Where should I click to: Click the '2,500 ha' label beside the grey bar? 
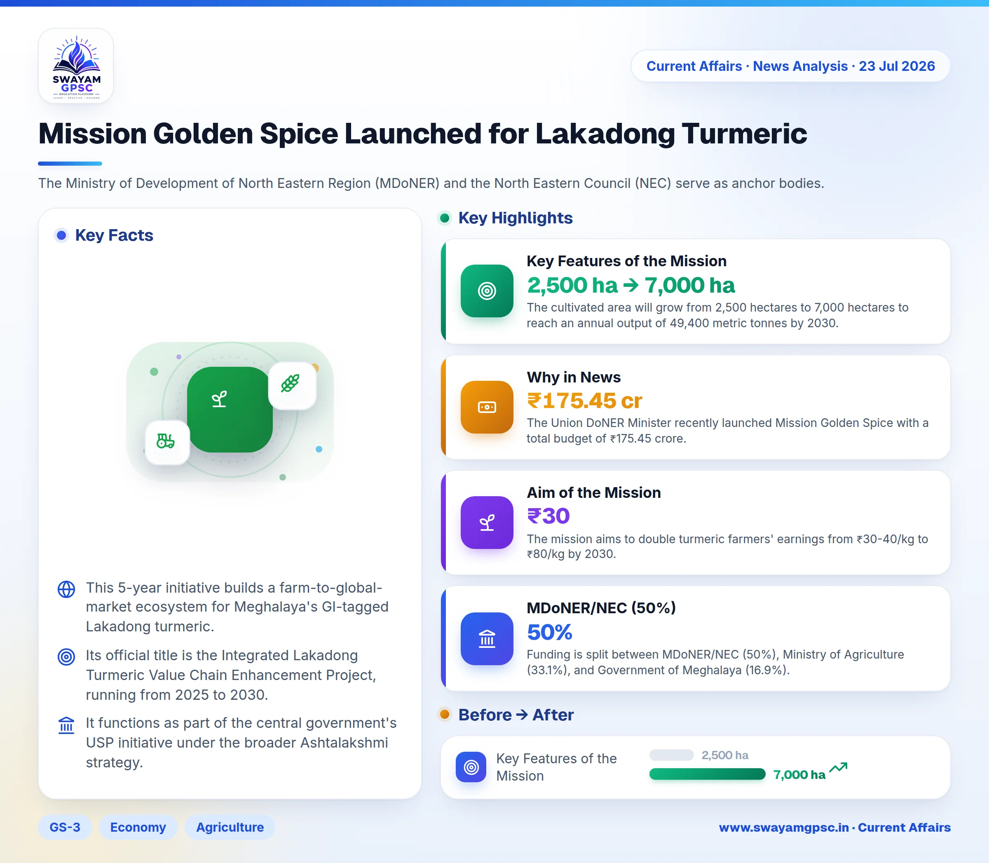pos(725,755)
